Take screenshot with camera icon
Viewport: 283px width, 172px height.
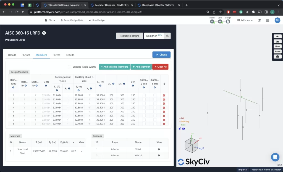point(277,56)
